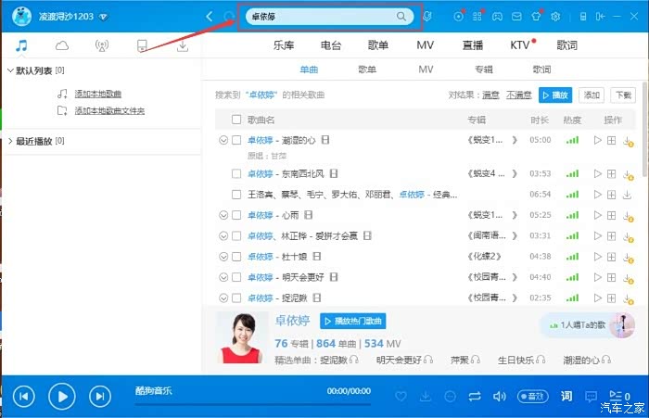The image size is (649, 418).
Task: Open the local download manager icon
Action: click(183, 45)
